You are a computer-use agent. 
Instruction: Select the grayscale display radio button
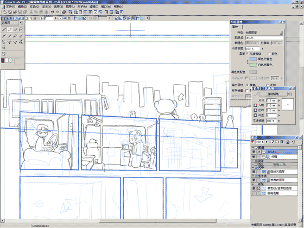(247, 54)
